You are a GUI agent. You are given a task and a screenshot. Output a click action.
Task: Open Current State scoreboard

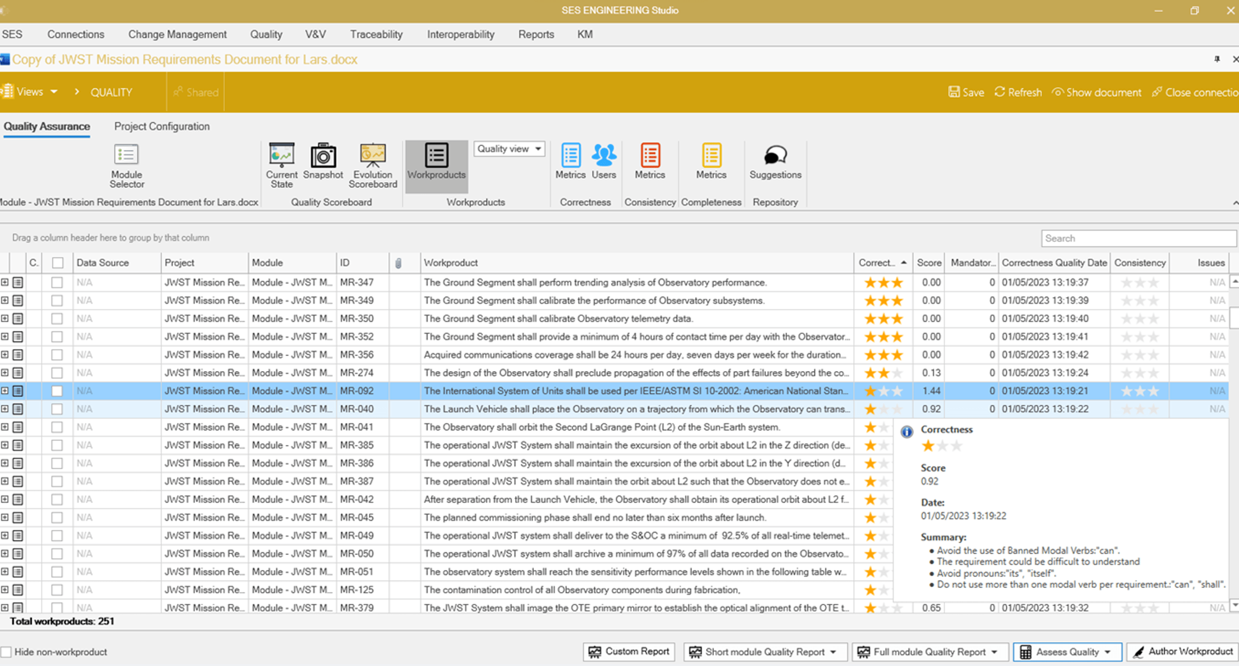281,165
